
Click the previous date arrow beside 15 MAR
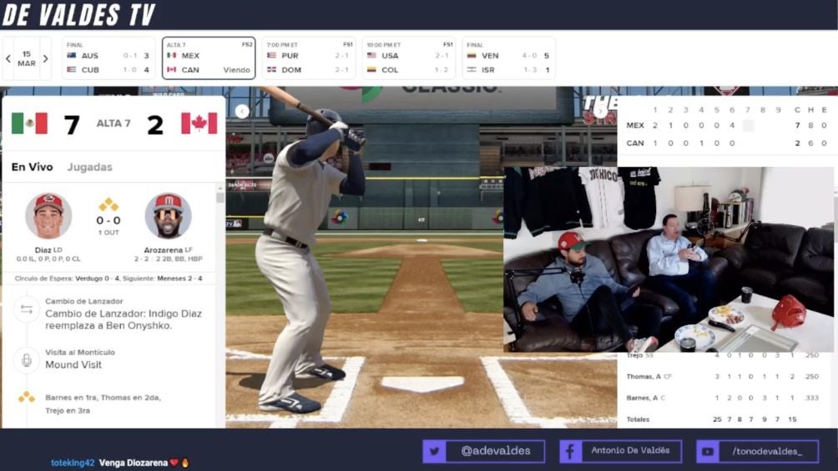pos(8,58)
